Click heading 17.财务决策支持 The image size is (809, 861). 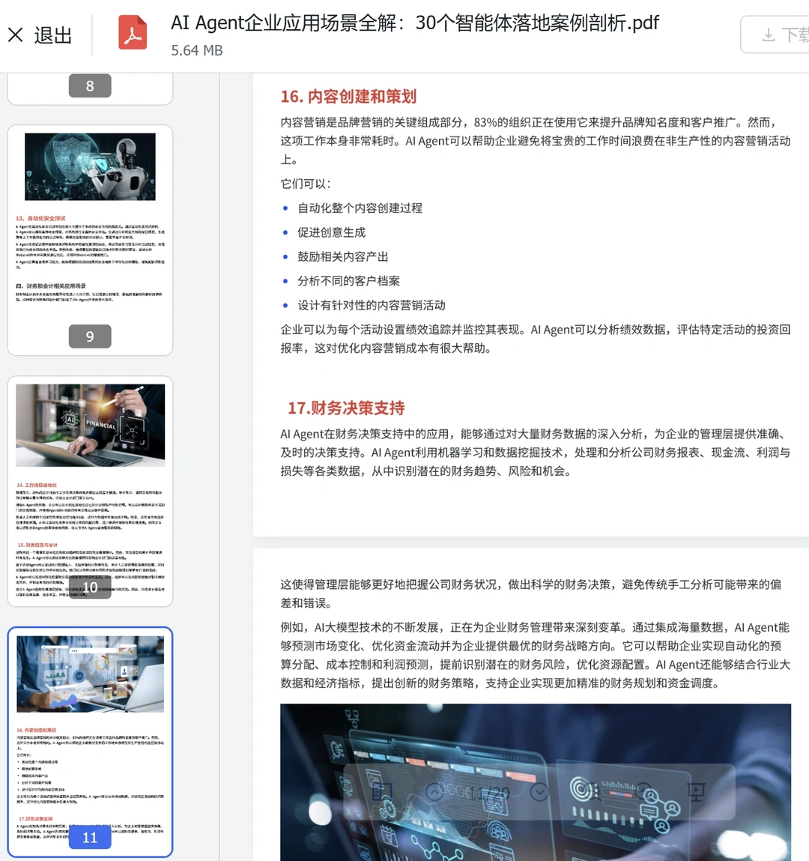click(x=346, y=408)
